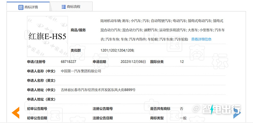Click the 申请/注册号 label
253x123 pixels.
[36, 62]
